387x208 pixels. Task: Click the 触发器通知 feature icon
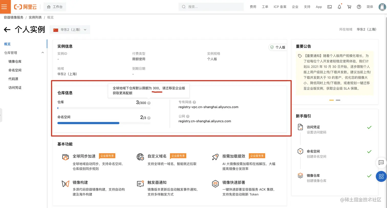[140, 183]
